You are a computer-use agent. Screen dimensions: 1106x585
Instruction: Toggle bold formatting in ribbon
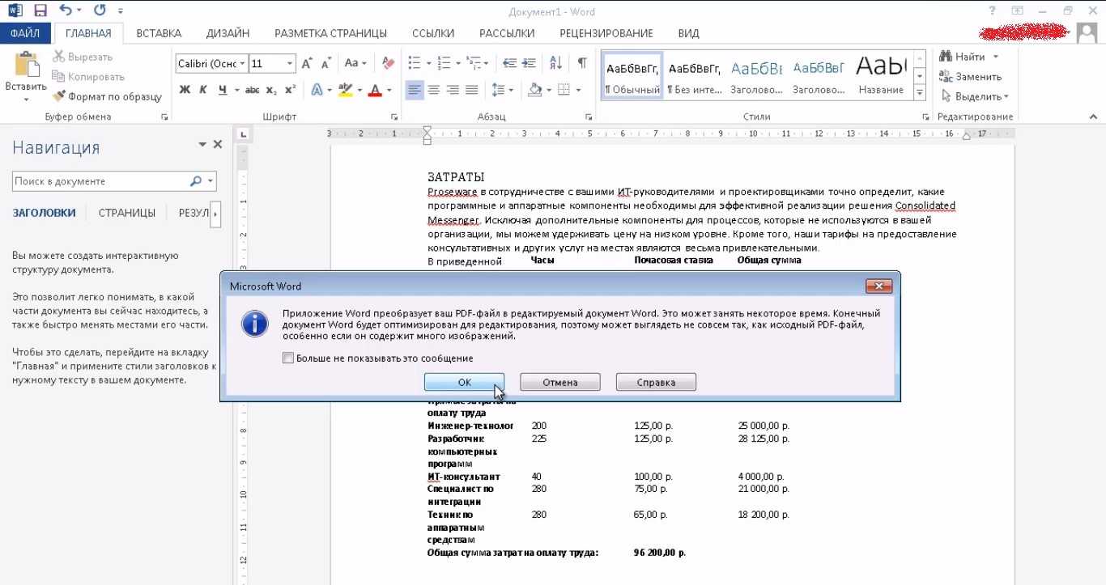[x=185, y=90]
